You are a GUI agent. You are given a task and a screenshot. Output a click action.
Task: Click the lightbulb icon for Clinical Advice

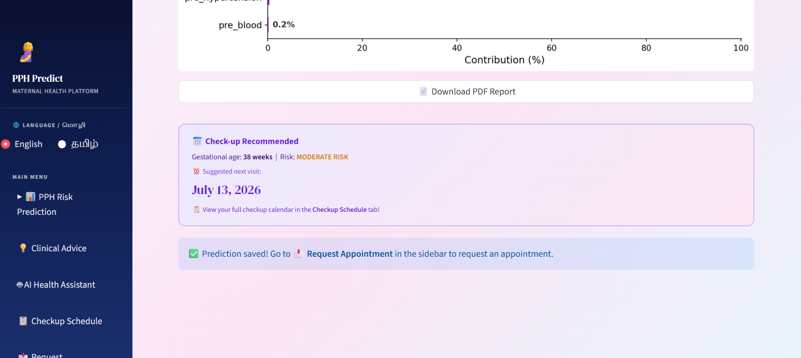pos(23,248)
